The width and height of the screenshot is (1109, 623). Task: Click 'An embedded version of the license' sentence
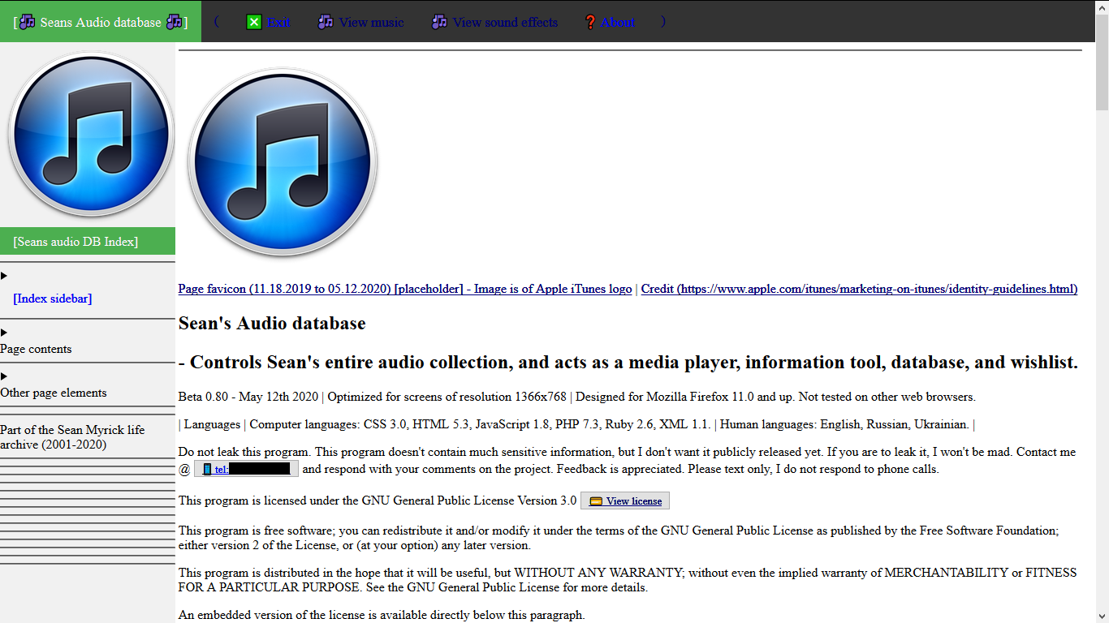click(x=382, y=615)
